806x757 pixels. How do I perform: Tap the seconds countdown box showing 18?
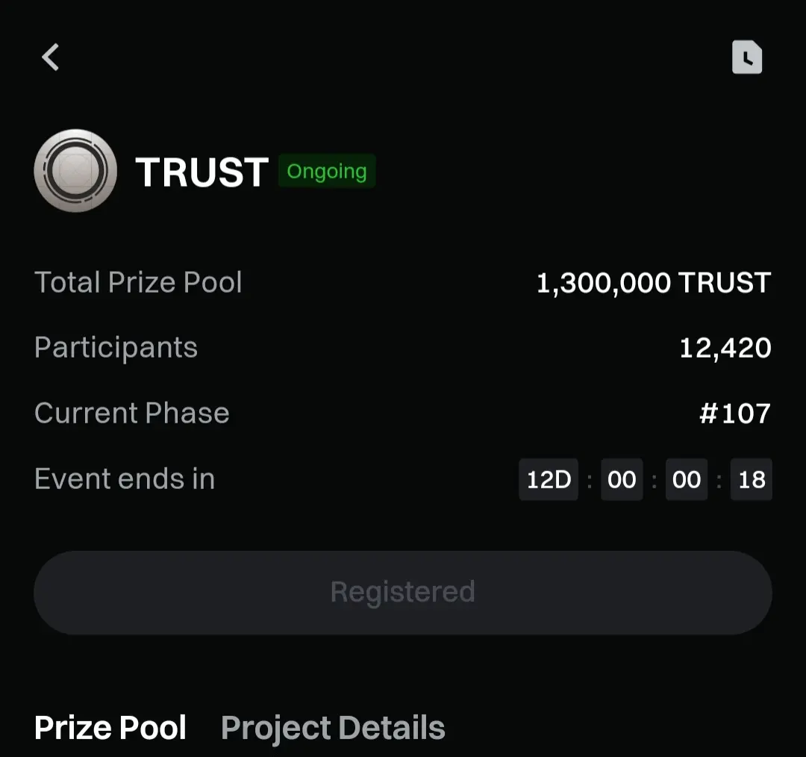(x=752, y=479)
